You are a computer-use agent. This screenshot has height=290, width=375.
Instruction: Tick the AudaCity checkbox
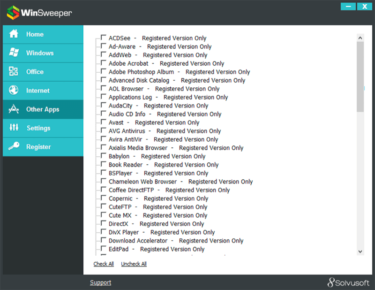point(103,105)
